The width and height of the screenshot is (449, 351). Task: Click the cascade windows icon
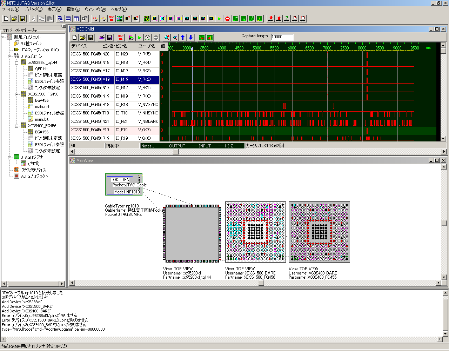(60, 19)
